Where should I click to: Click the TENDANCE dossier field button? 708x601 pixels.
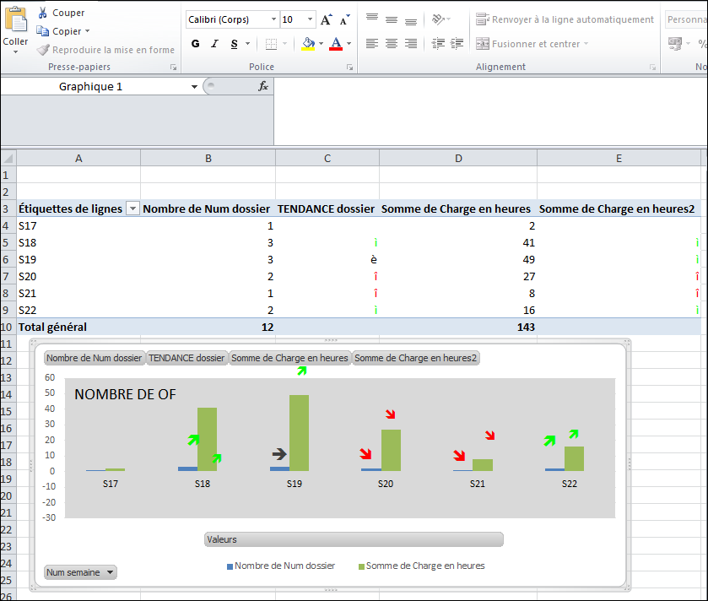(186, 357)
